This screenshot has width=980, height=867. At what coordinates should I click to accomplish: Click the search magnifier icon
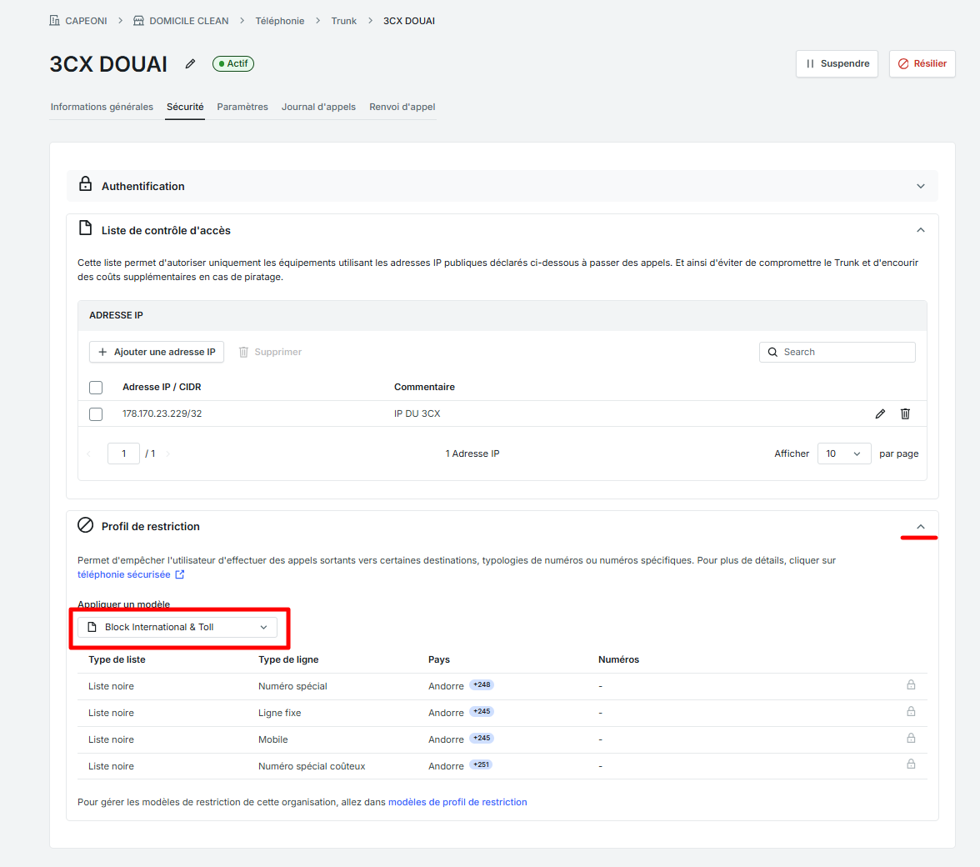click(772, 352)
